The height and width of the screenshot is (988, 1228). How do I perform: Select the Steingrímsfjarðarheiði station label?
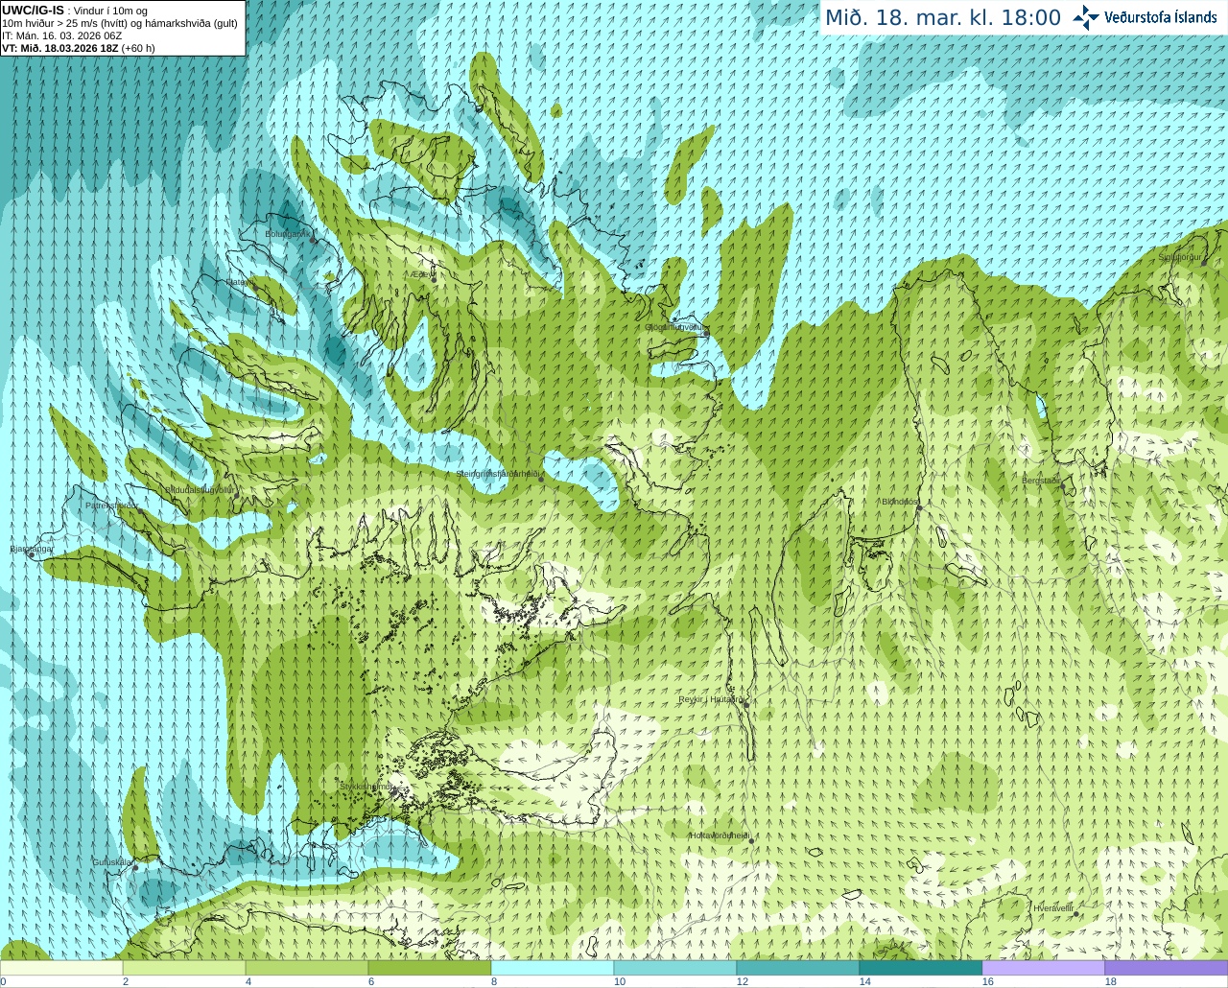(498, 474)
